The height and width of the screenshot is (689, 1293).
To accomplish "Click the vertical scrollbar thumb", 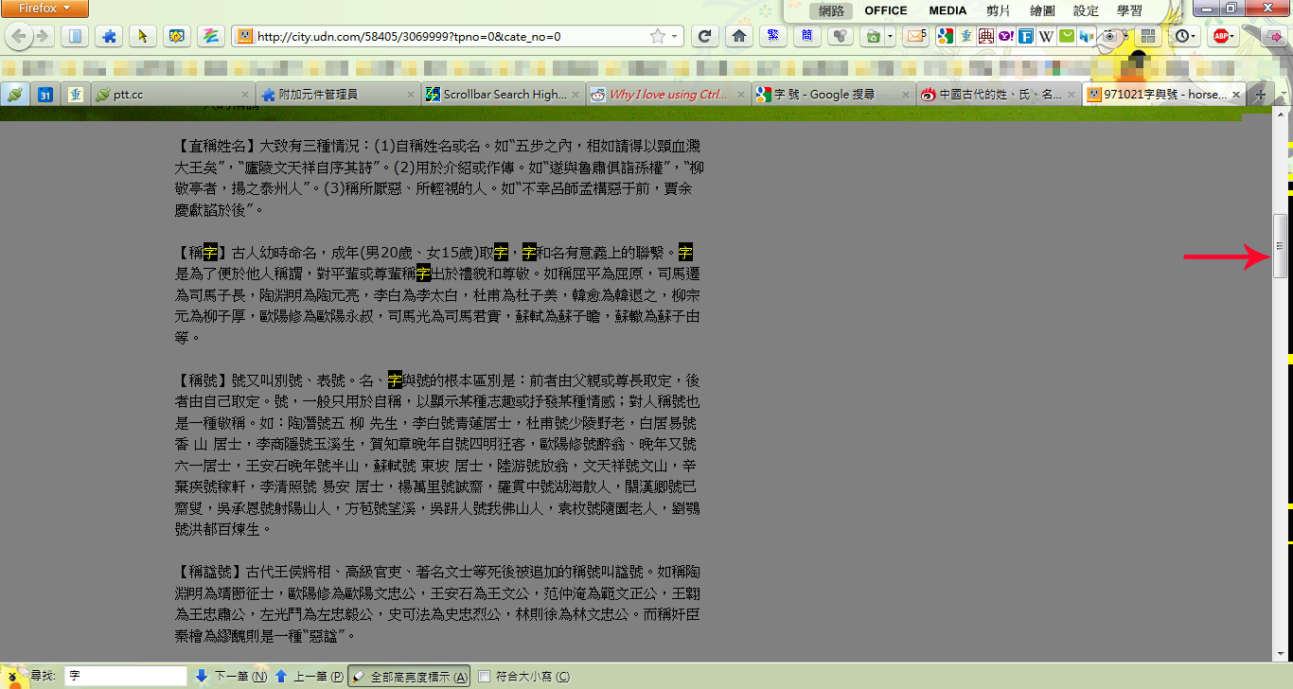I will click(1281, 246).
